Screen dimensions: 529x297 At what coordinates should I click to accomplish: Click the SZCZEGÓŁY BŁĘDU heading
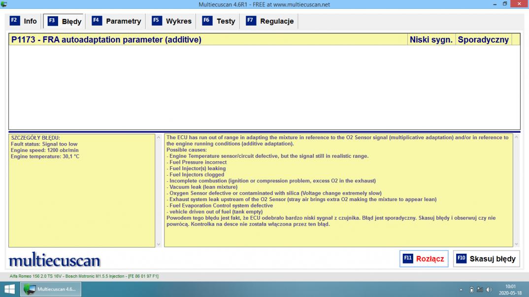[x=35, y=138]
